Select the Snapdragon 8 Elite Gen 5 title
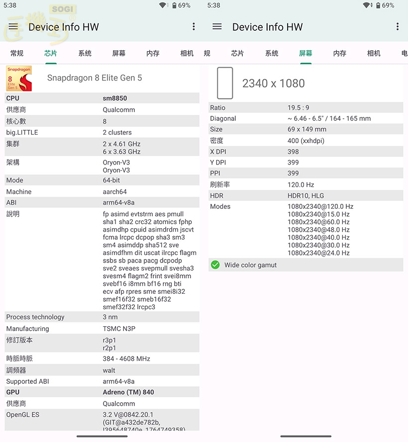Screen dimensions: 408x442 tap(95, 78)
